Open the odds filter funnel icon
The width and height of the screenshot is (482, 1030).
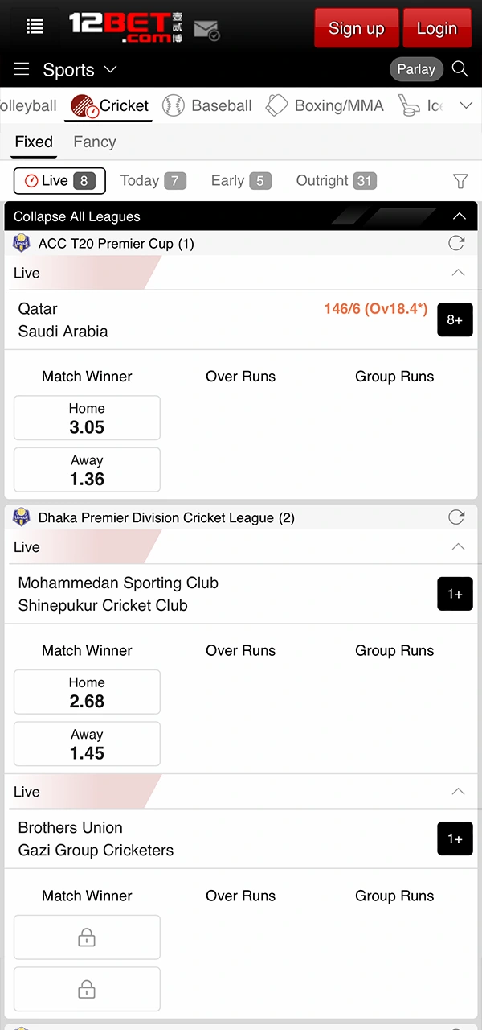pyautogui.click(x=460, y=181)
